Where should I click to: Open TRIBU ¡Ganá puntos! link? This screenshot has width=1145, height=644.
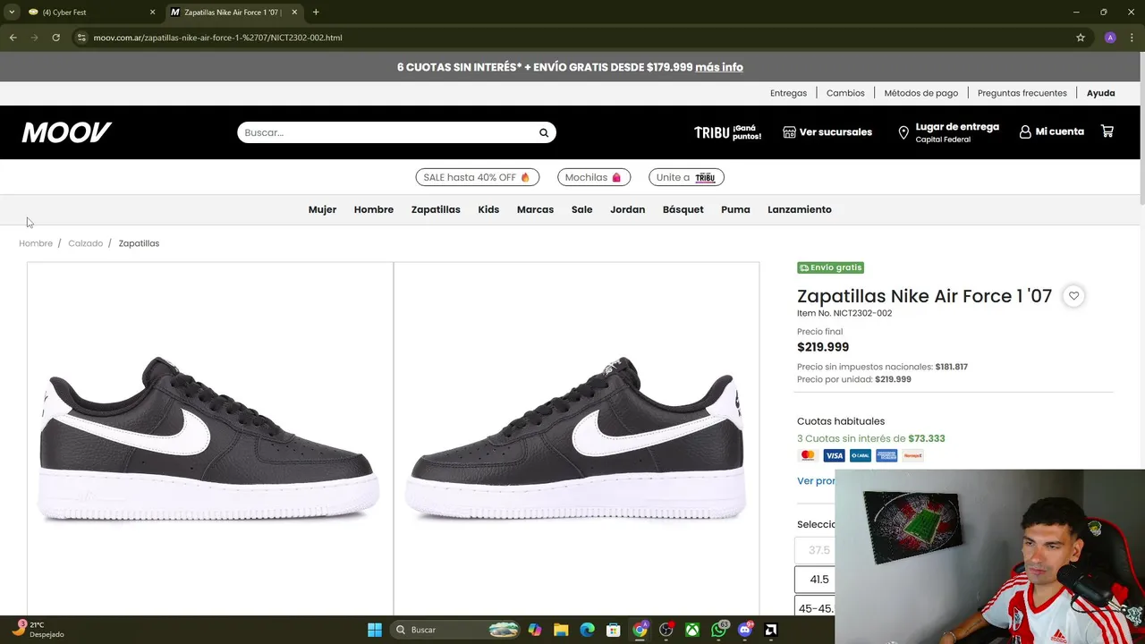coord(728,132)
